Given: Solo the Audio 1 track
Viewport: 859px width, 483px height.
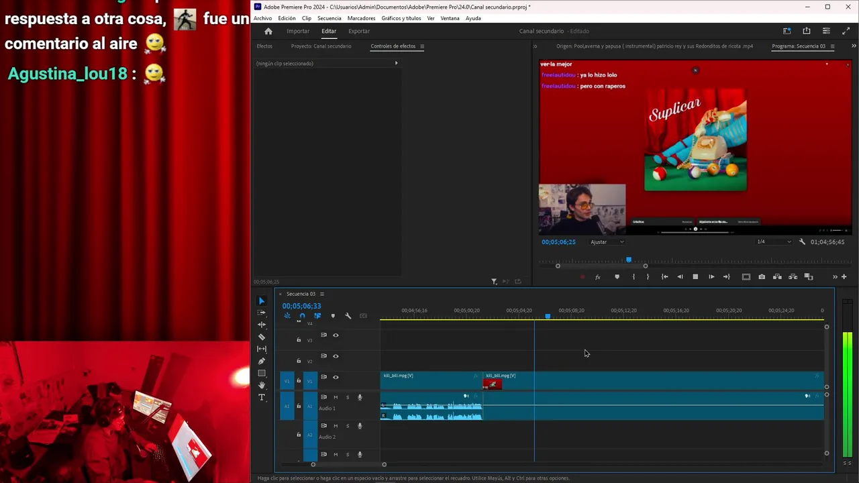Looking at the screenshot, I should click(347, 397).
